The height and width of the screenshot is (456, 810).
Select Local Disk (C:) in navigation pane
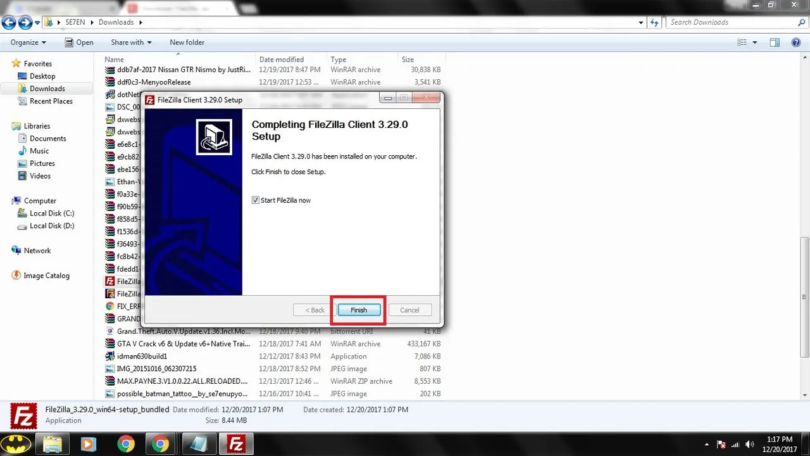point(52,213)
